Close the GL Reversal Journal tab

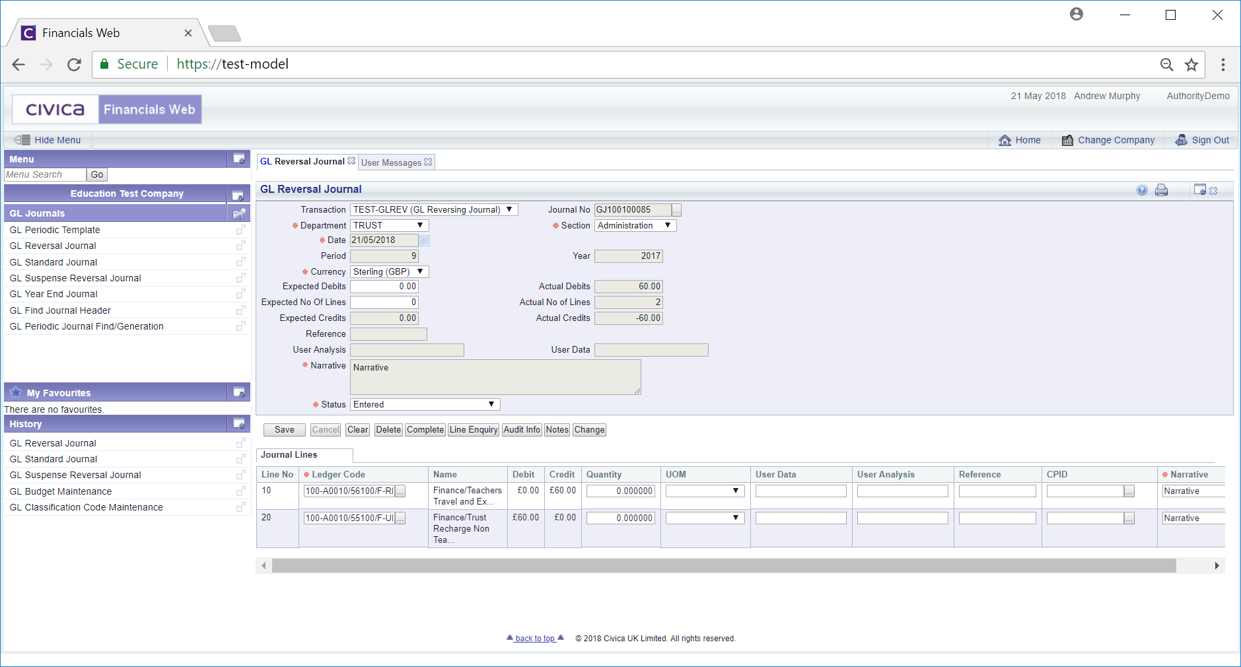[351, 160]
